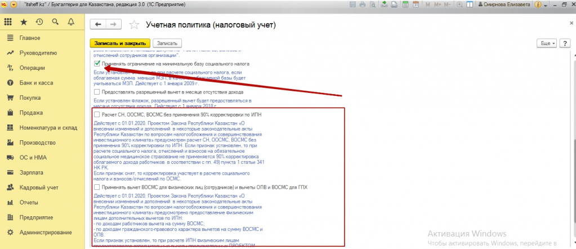Open the sections grid menu icon

[8, 22]
